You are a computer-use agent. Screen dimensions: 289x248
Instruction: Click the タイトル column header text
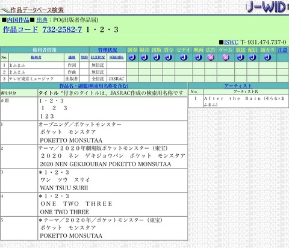48,93
